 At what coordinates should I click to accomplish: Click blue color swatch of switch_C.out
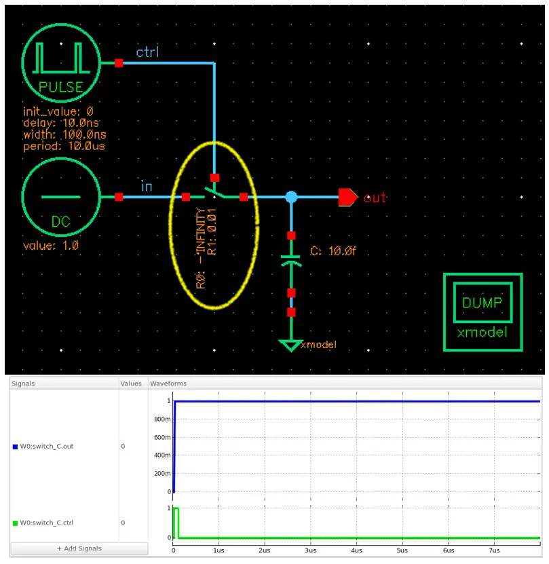point(15,447)
